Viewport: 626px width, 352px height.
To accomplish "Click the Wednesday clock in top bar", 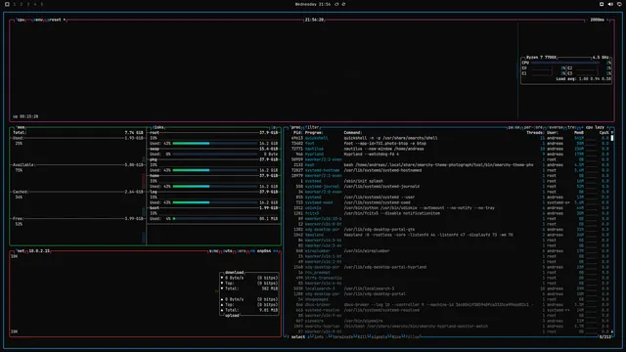I will (313, 4).
